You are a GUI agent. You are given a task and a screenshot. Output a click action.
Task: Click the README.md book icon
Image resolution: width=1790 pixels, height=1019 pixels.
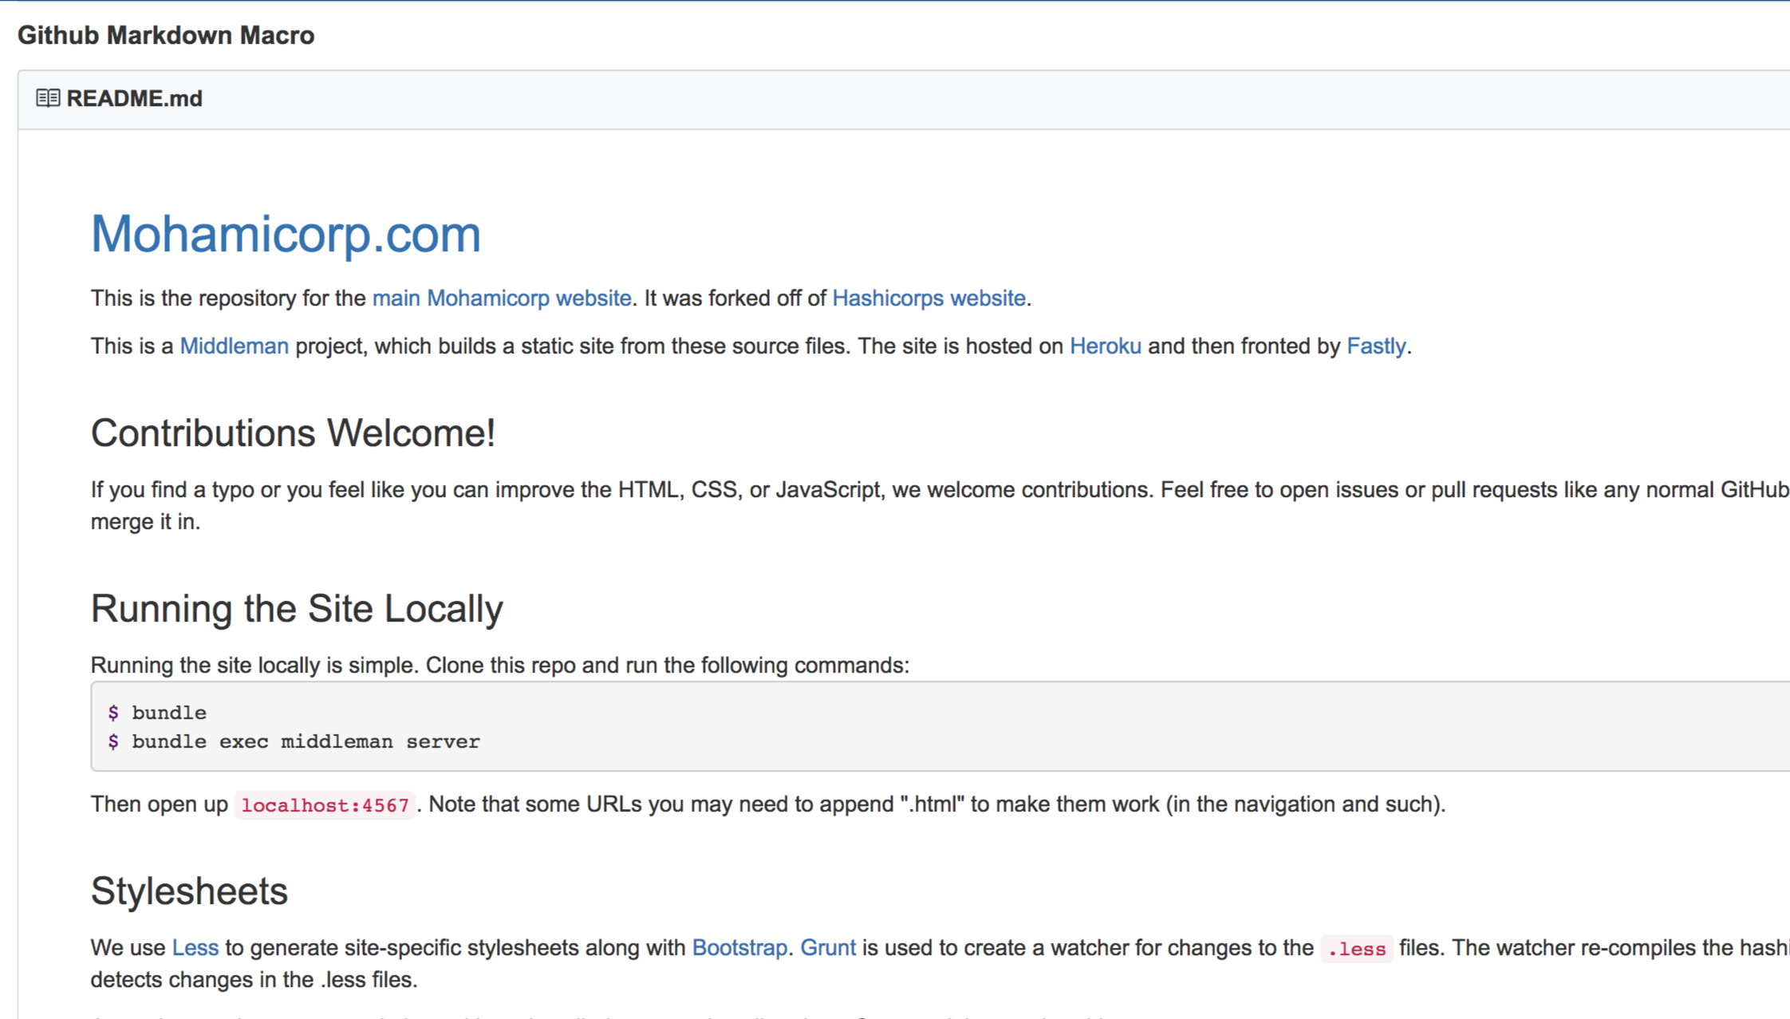[x=48, y=98]
